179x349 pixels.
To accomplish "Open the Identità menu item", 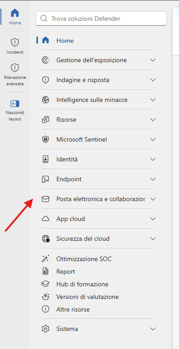I will point(98,159).
